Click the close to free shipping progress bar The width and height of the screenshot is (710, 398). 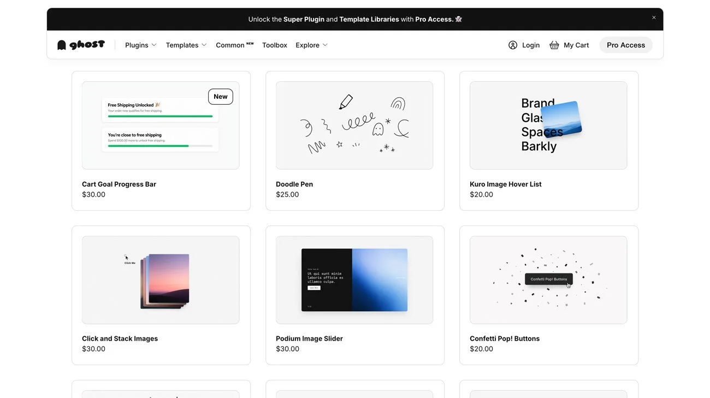(160, 146)
